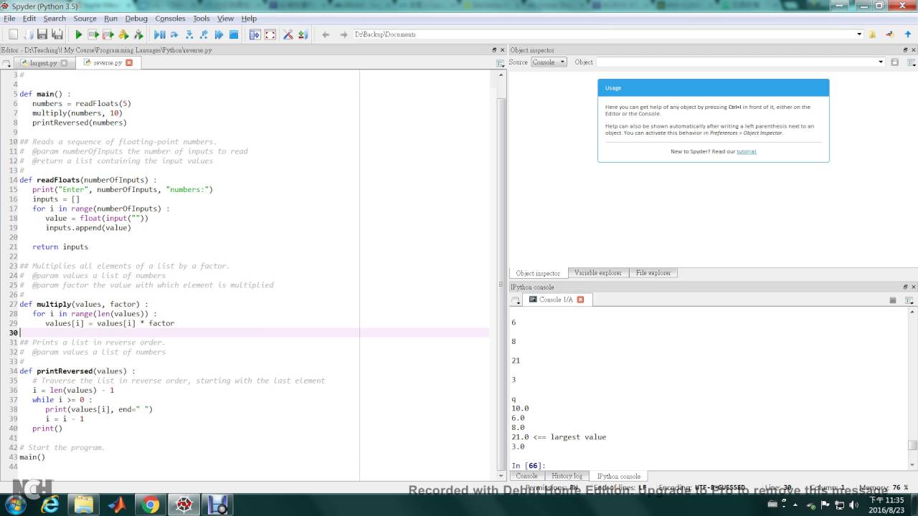
Task: Save the current file using the single-disk icon
Action: point(42,34)
